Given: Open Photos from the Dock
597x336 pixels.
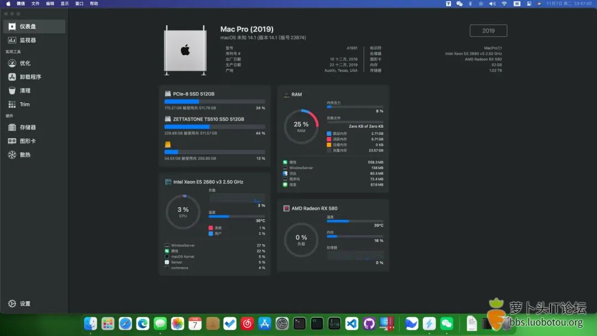Looking at the screenshot, I should (177, 324).
